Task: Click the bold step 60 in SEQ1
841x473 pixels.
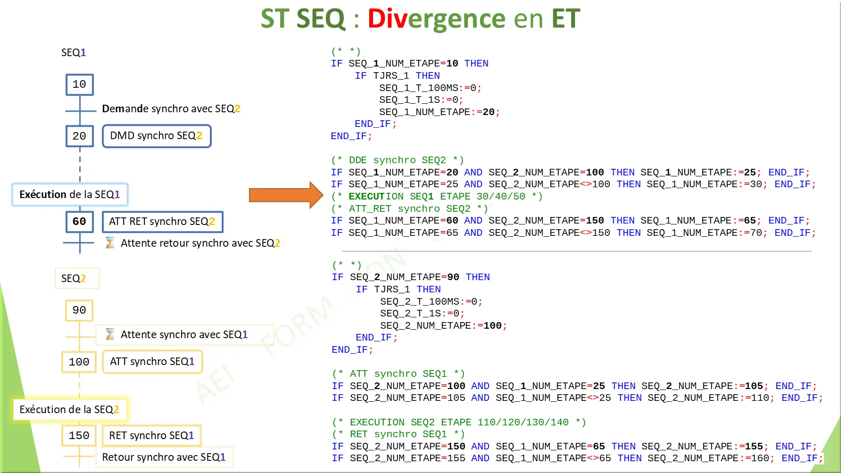Action: tap(79, 222)
